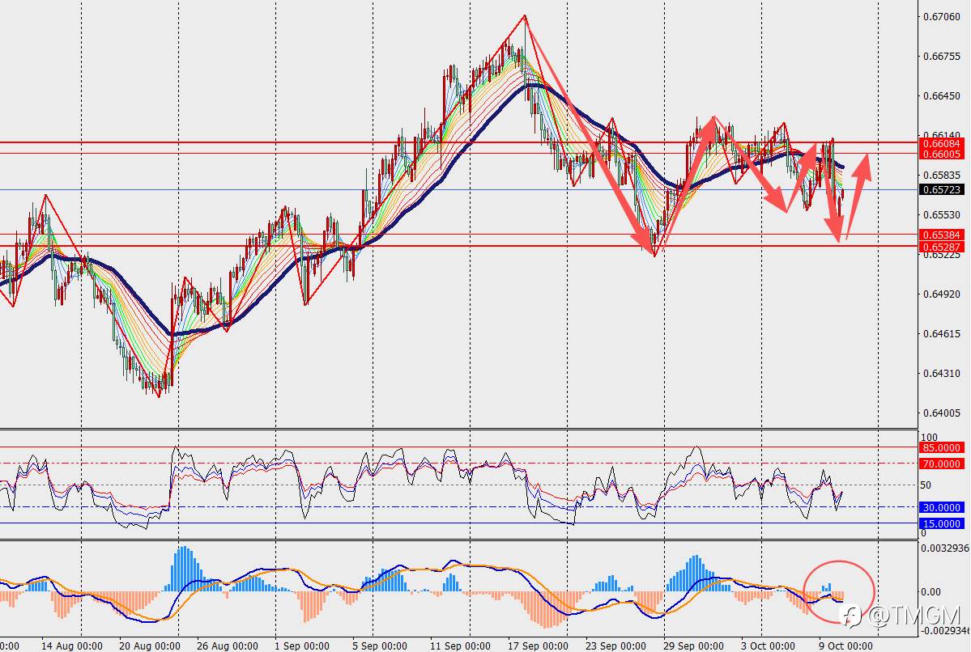Select the 85.0000 overbought level label
Viewport: 971px width, 652px height.
941,448
